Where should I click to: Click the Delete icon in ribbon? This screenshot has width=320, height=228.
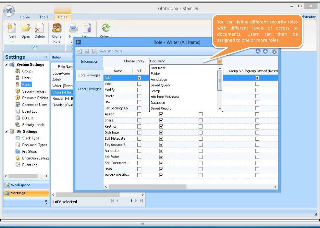pyautogui.click(x=40, y=28)
